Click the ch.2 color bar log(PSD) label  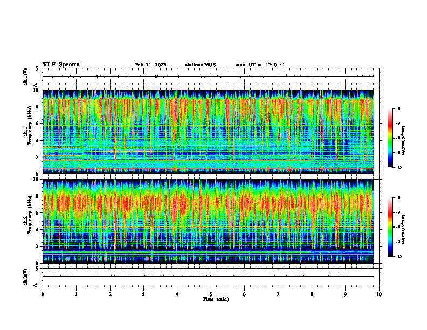(404, 229)
